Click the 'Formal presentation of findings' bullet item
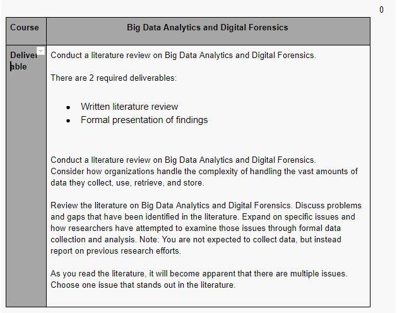Screen dimensions: 397x313 [x=144, y=120]
